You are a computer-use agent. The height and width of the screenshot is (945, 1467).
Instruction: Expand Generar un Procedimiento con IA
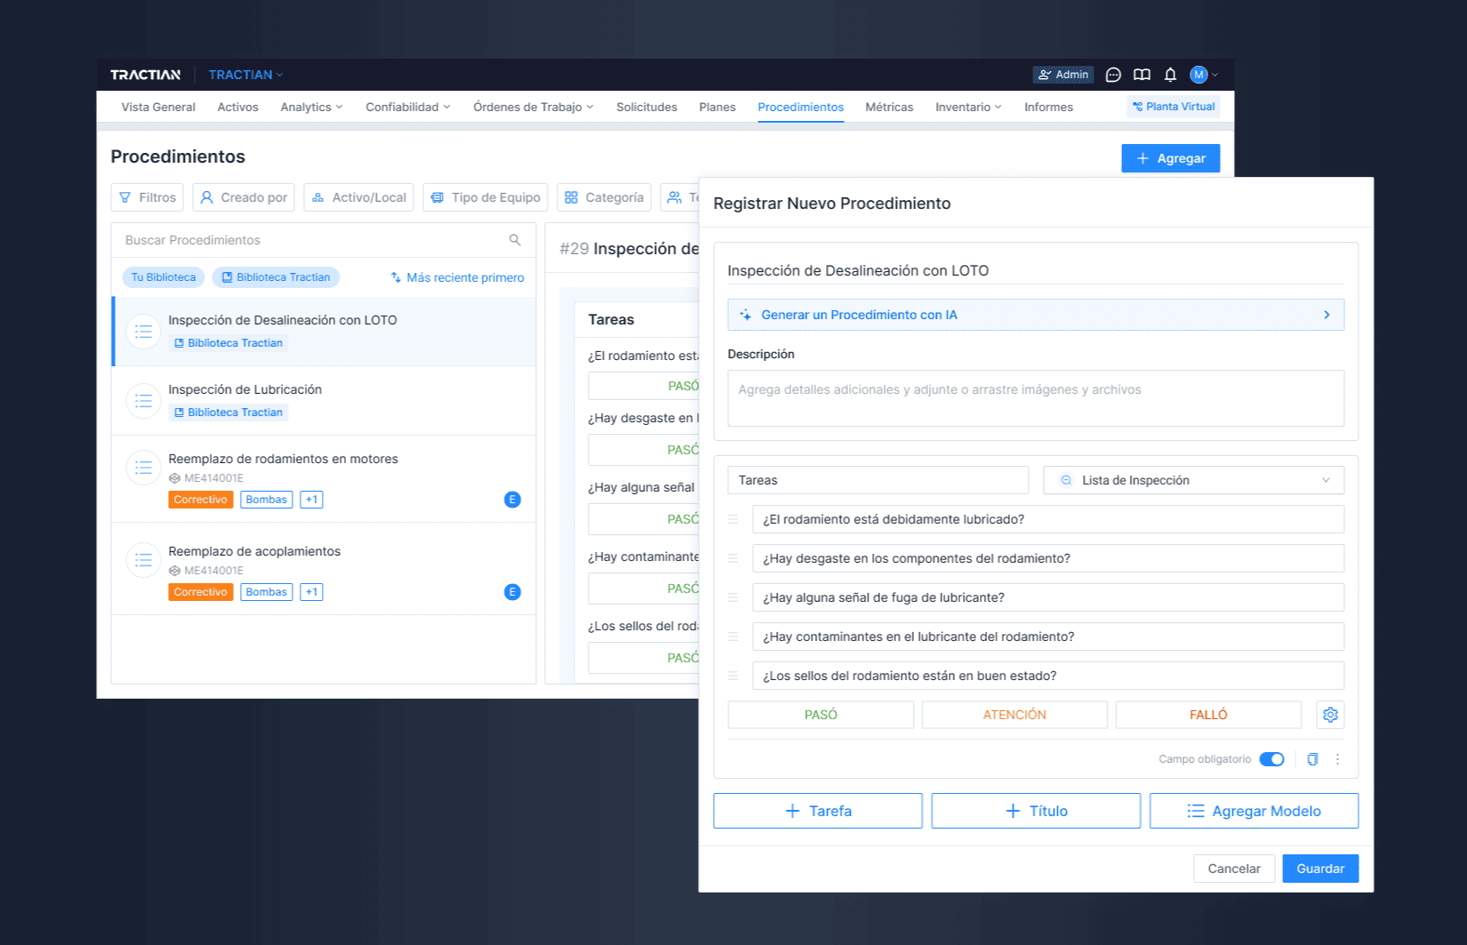1035,315
